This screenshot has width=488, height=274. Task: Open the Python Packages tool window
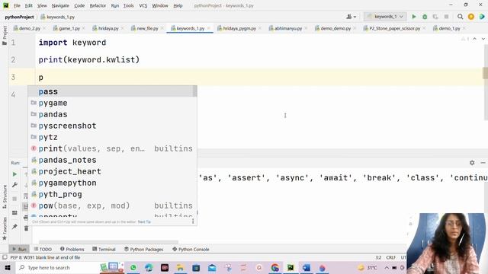(144, 249)
